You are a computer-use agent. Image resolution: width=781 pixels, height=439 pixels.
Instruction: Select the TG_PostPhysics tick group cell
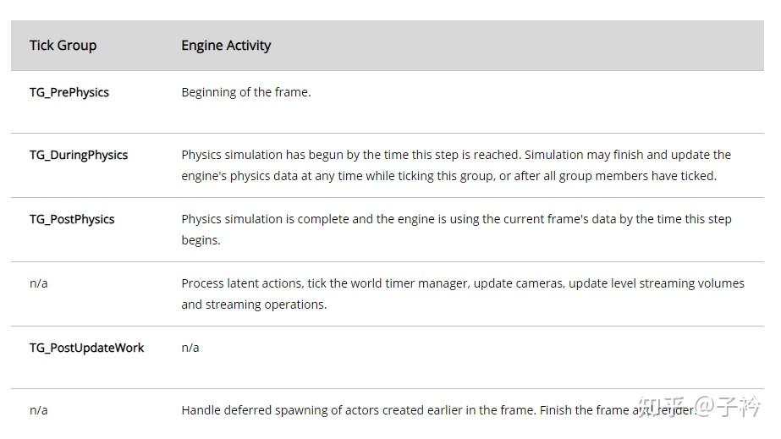[x=72, y=219]
